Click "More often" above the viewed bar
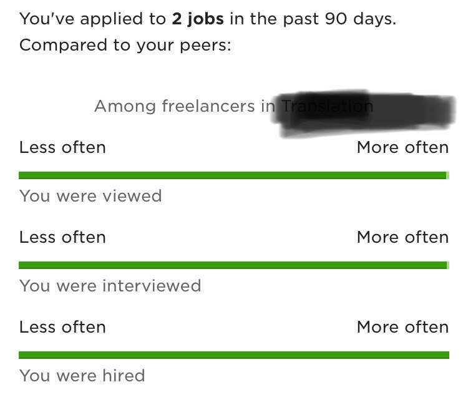 403,147
